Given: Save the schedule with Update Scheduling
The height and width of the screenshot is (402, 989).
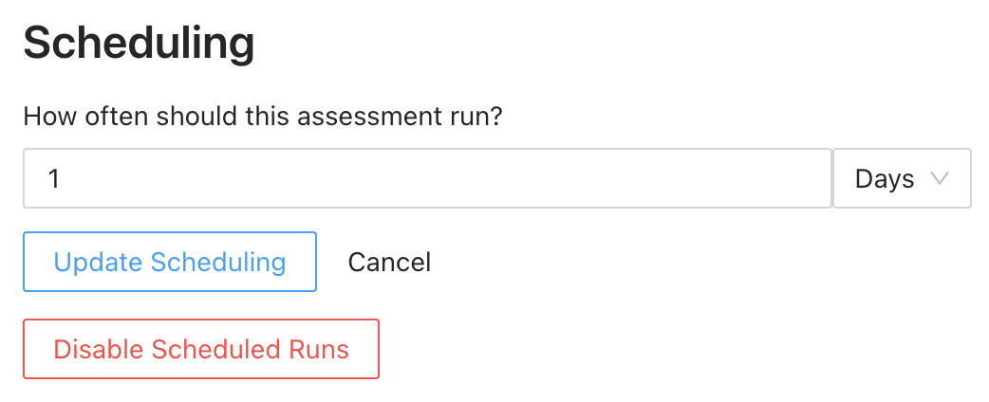Looking at the screenshot, I should click(x=170, y=262).
